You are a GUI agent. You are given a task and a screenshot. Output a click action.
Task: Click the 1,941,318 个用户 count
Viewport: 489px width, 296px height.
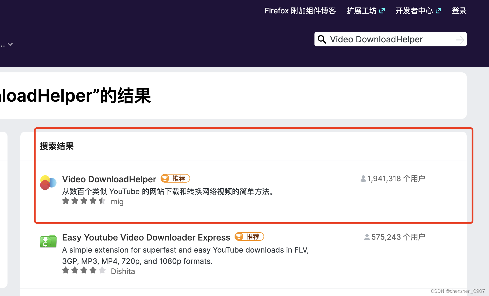(396, 179)
